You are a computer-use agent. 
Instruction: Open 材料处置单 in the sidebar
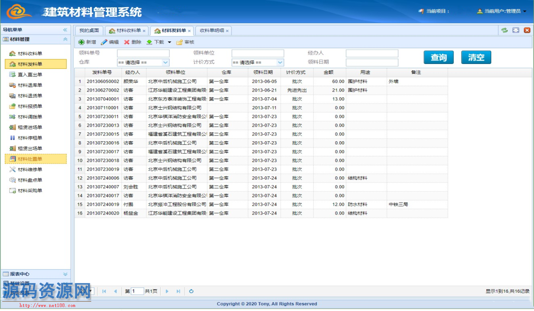coord(36,159)
